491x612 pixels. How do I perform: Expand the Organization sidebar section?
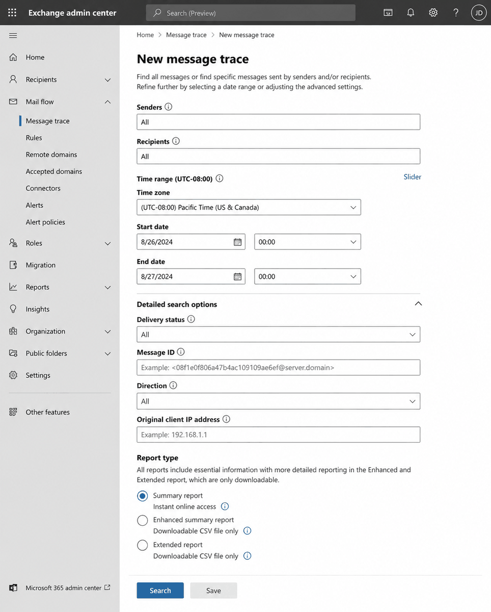tap(107, 331)
